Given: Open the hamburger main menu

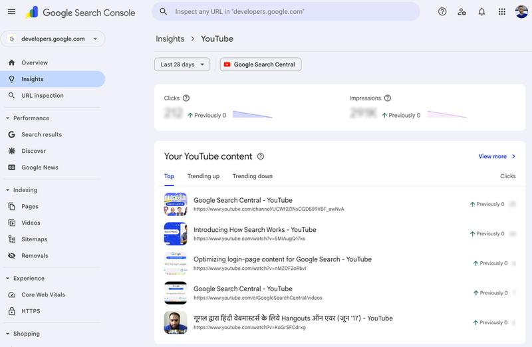Looking at the screenshot, I should coord(11,12).
